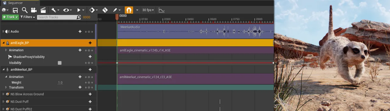Select the MeerkatAudio clip
The image size is (390, 111).
click(195, 31)
